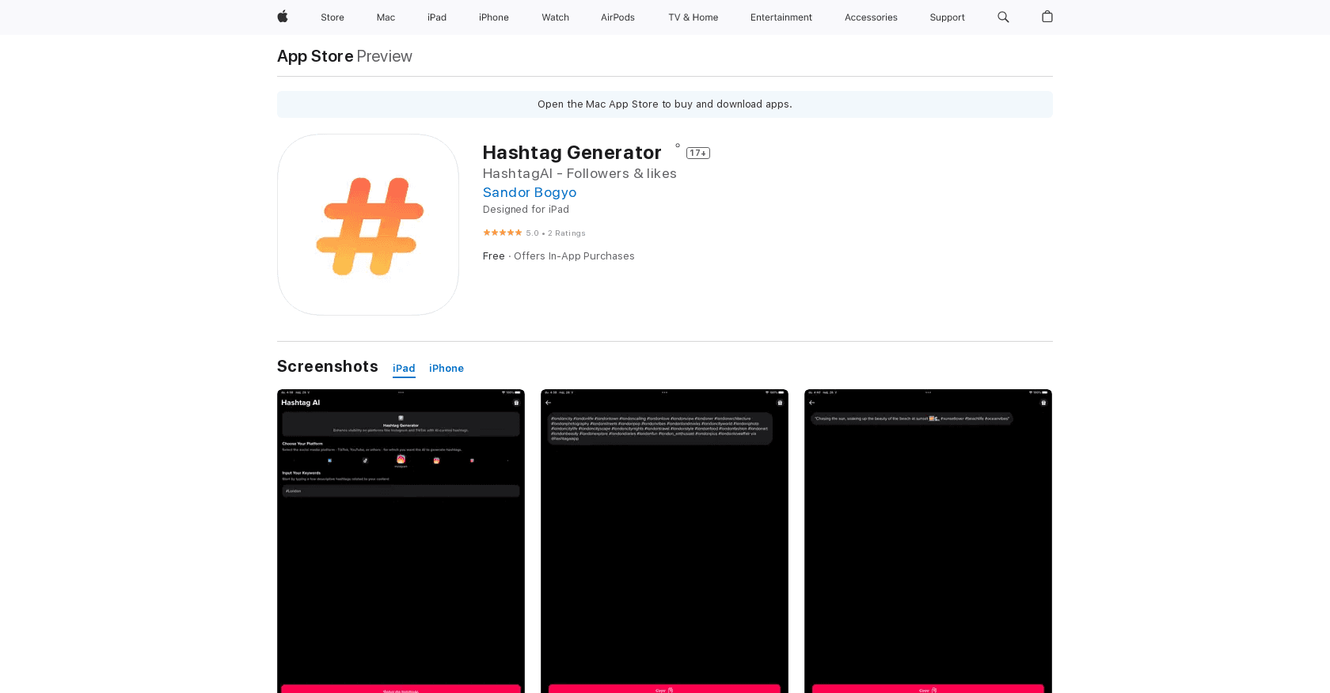The width and height of the screenshot is (1330, 693).
Task: Open the Watch menu
Action: (x=556, y=17)
